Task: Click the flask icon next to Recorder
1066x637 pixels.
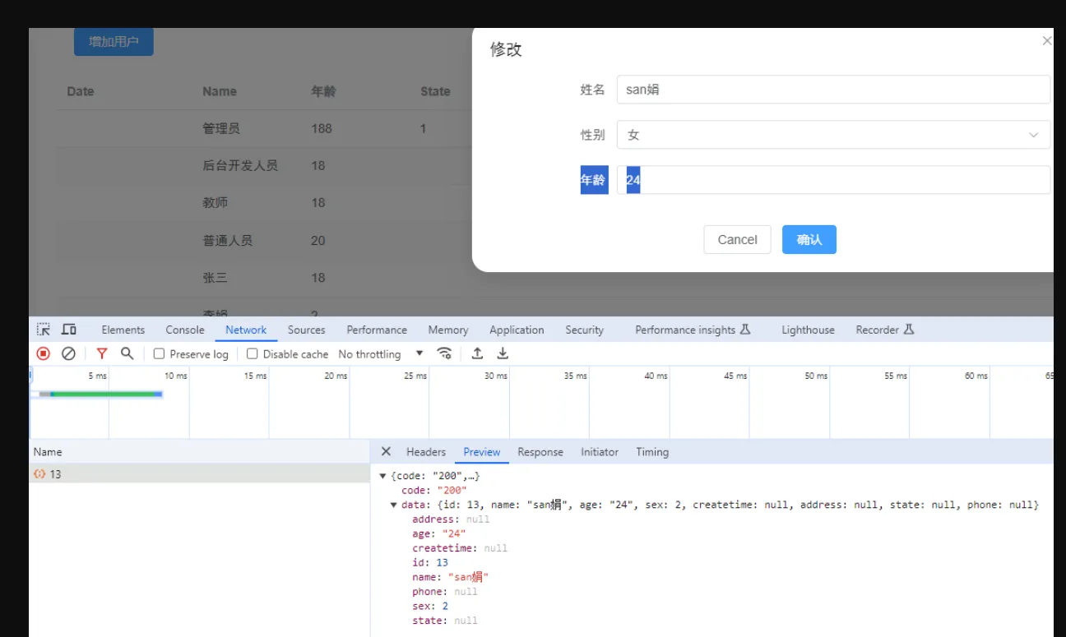Action: tap(909, 330)
